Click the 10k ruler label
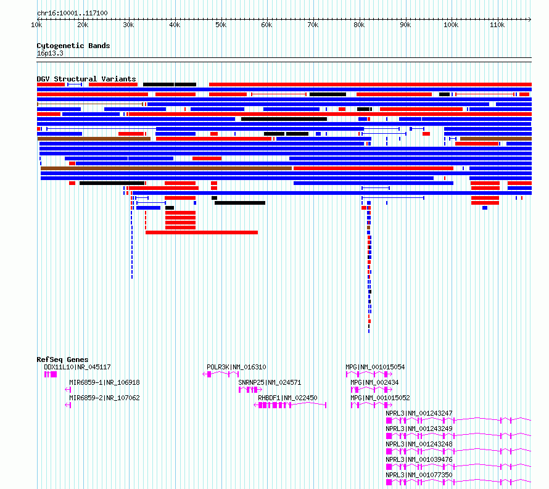The height and width of the screenshot is (489, 549). (x=36, y=25)
